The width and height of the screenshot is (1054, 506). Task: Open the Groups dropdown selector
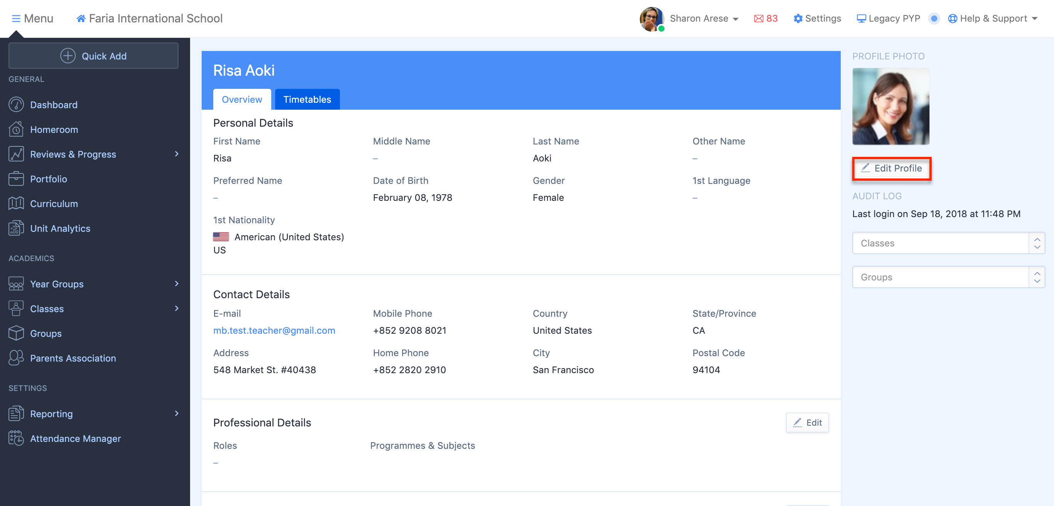948,277
